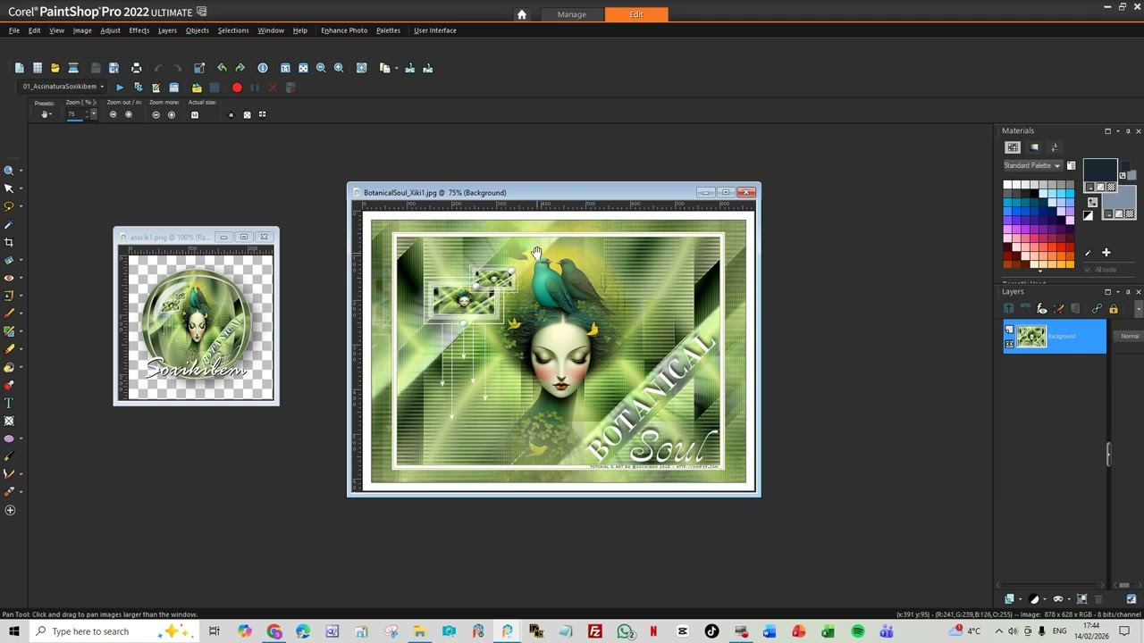Open the Image Information icon
The image size is (1144, 643).
click(x=263, y=68)
